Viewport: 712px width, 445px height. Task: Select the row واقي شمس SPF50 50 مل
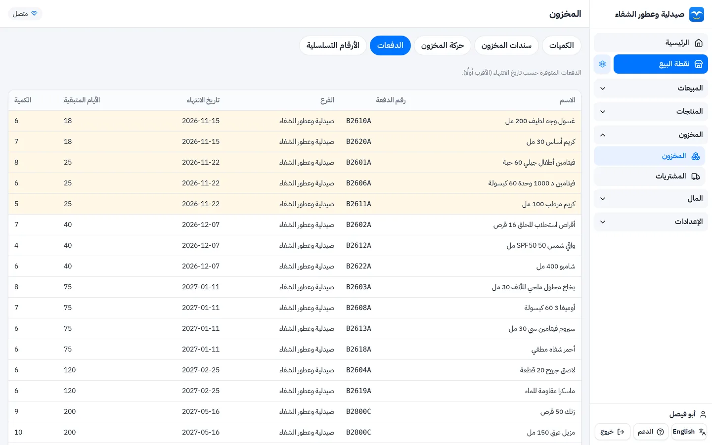295,246
